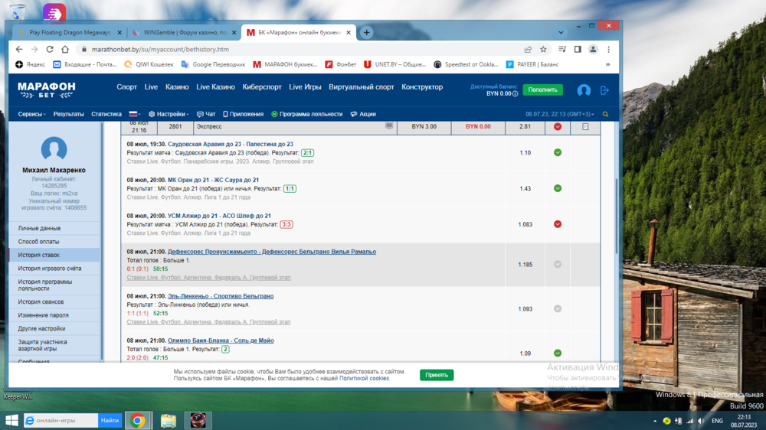The image size is (766, 430).
Task: Click the user profile avatar icon in header
Action: pos(584,90)
